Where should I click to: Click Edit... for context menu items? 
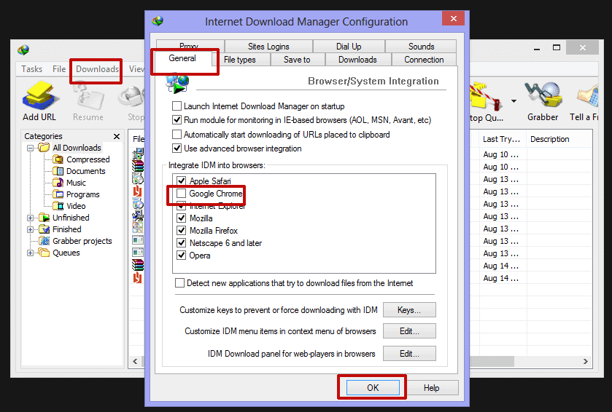pyautogui.click(x=409, y=331)
